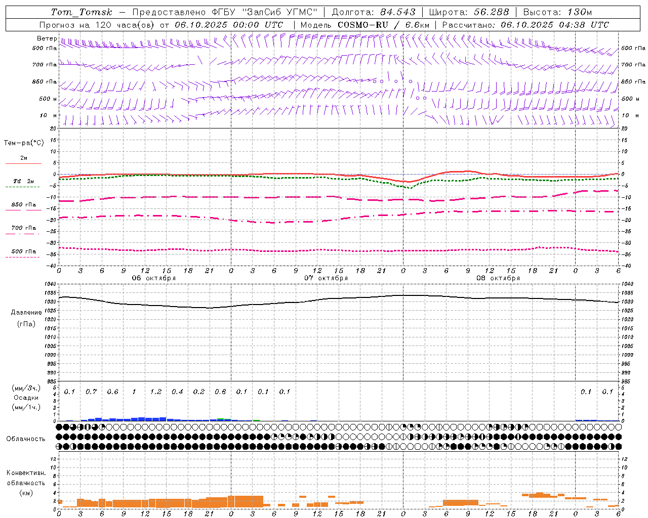648x518 pixels.
Task: Click the model name COSMO-RU / 6.6км
Action: (383, 25)
